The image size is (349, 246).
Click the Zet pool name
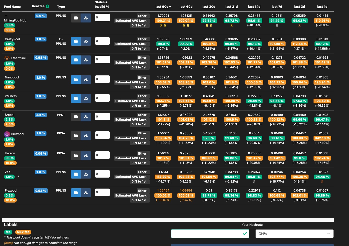click(x=7, y=172)
